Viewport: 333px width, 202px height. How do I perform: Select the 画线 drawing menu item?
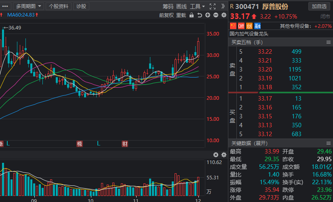coord(181,6)
